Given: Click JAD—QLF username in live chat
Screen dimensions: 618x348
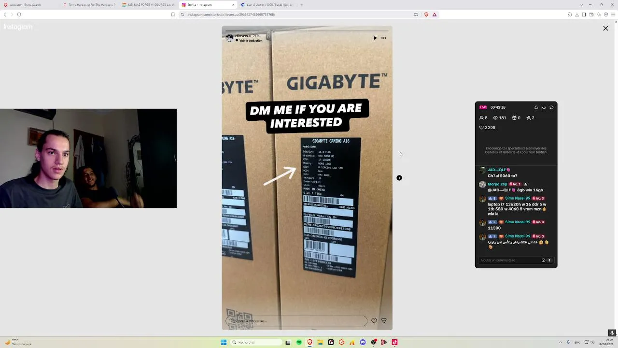Looking at the screenshot, I should [x=497, y=170].
